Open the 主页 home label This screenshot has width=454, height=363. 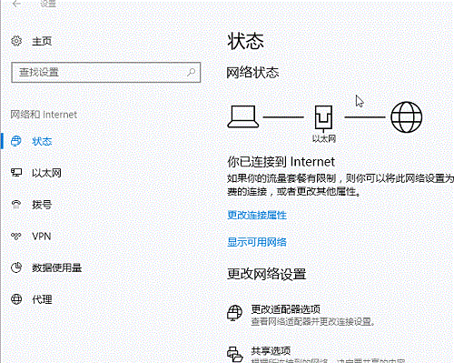pyautogui.click(x=42, y=41)
